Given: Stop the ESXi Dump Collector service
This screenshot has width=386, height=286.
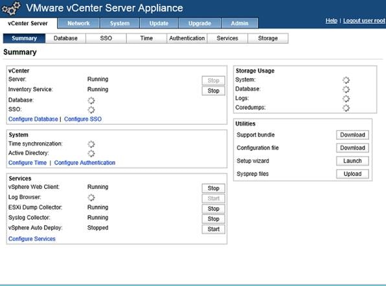Looking at the screenshot, I should tap(214, 208).
